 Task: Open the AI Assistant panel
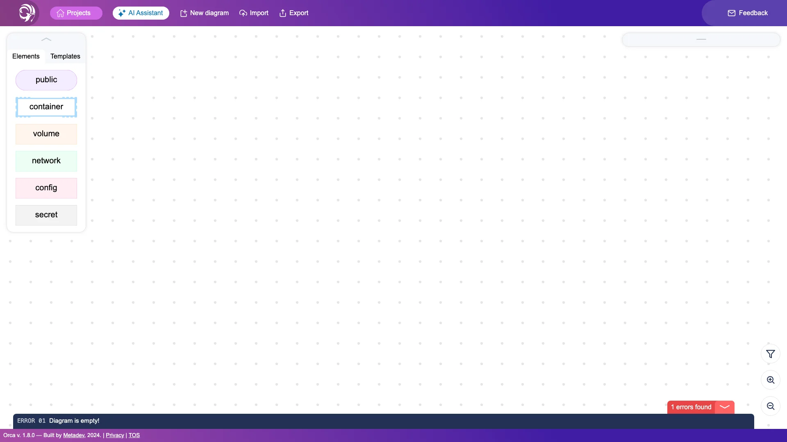point(141,13)
